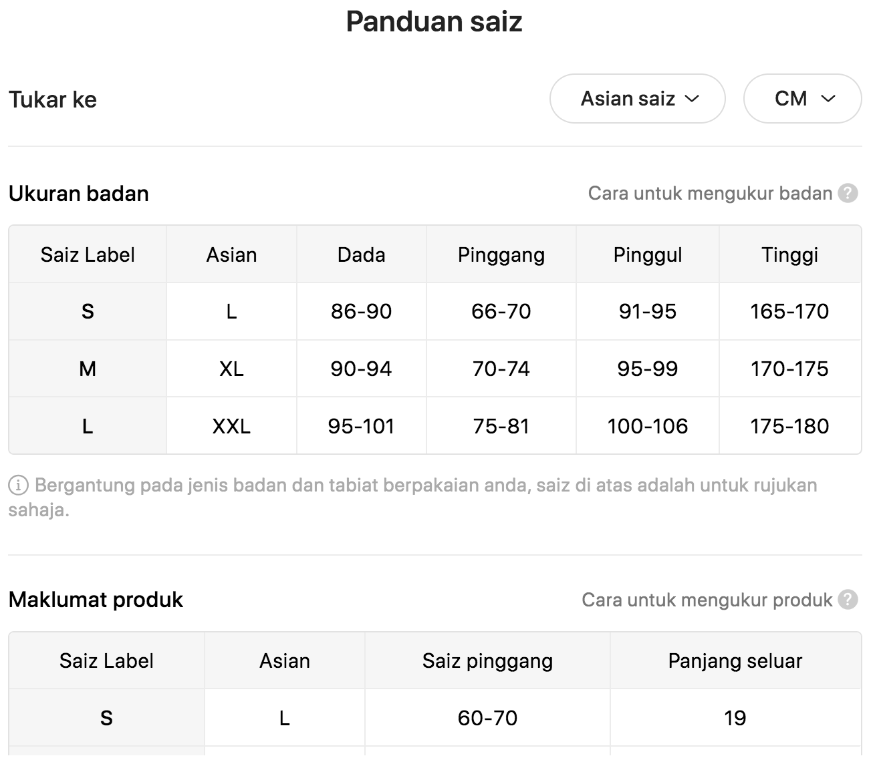Image resolution: width=873 pixels, height=760 pixels.
Task: Click the Pinggul column header
Action: (x=648, y=254)
